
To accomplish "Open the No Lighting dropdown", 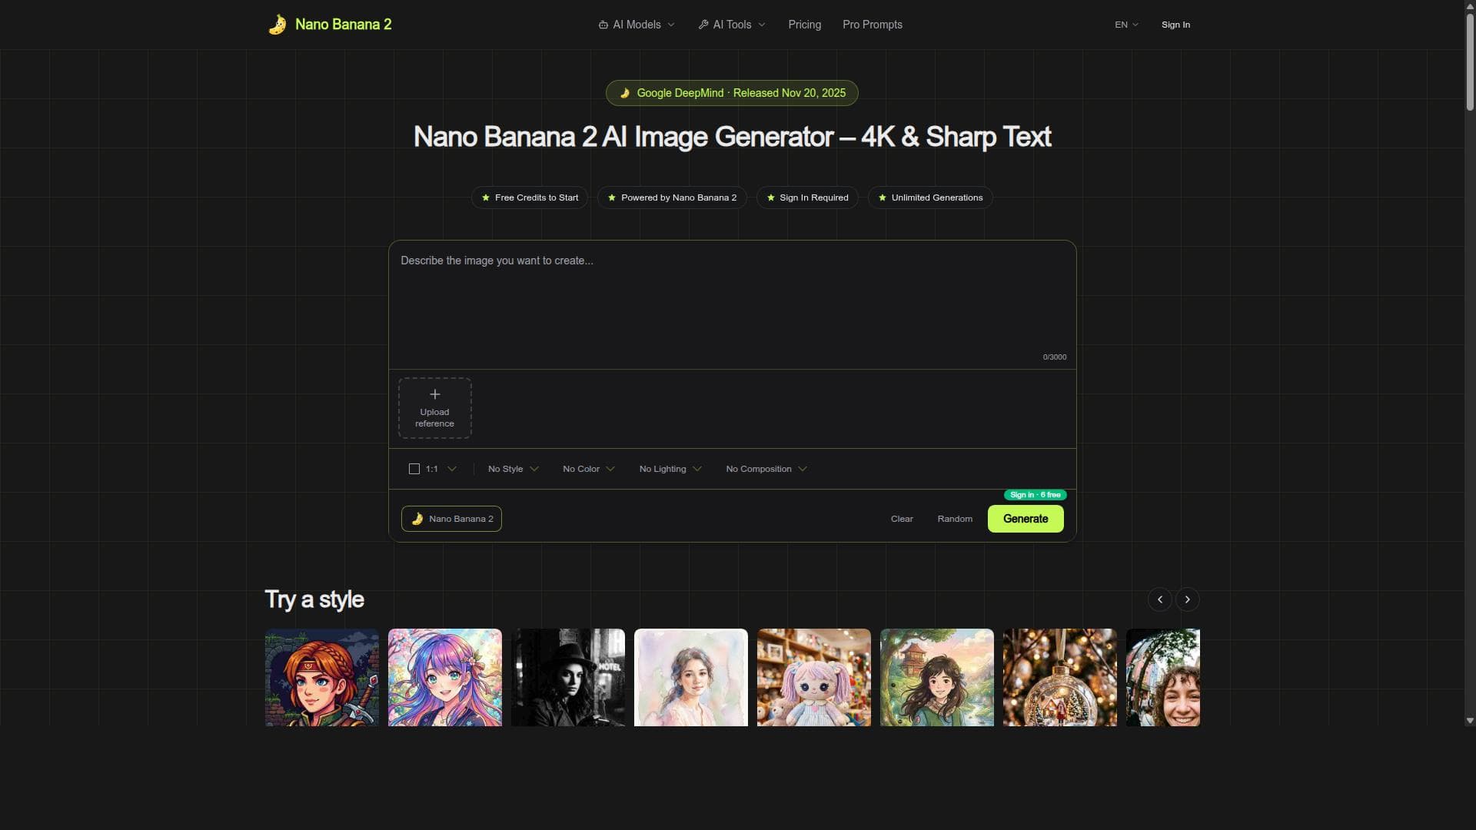I will coord(670,469).
